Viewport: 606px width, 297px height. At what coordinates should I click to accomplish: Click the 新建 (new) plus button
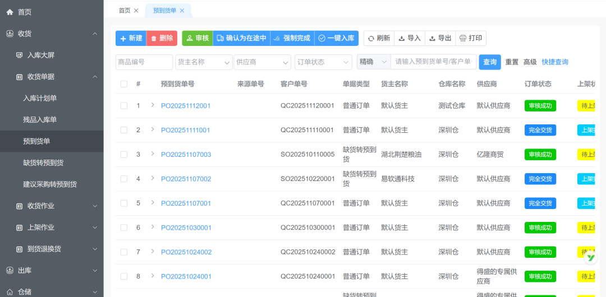pyautogui.click(x=131, y=38)
